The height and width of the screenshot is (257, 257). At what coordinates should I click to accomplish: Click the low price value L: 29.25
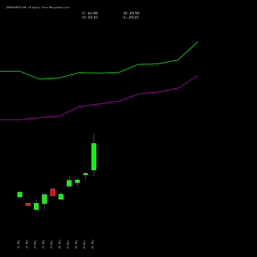[x=131, y=17]
